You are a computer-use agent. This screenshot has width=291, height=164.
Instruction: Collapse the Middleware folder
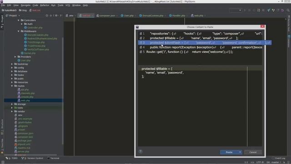tap(19, 31)
